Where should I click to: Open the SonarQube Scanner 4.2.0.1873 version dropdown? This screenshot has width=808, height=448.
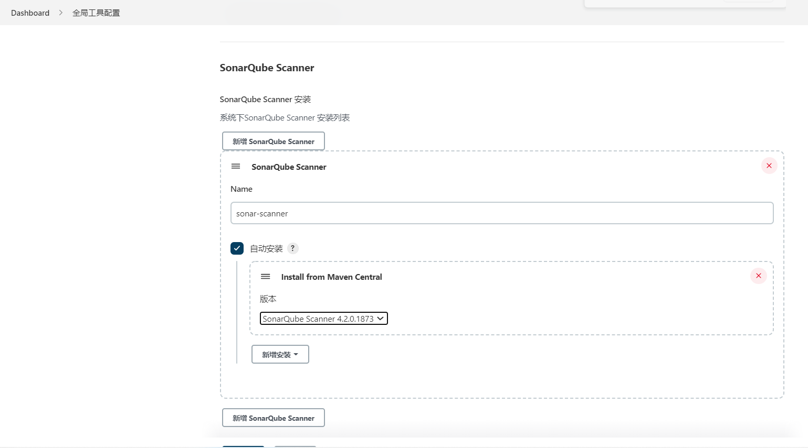(x=323, y=319)
